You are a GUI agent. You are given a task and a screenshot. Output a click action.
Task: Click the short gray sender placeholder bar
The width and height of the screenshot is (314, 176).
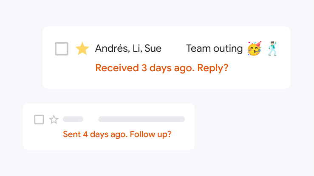coord(73,120)
